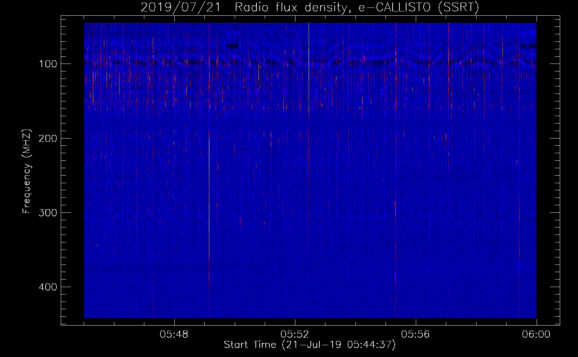
Task: Click the '400' frequency tick label
Action: [48, 287]
